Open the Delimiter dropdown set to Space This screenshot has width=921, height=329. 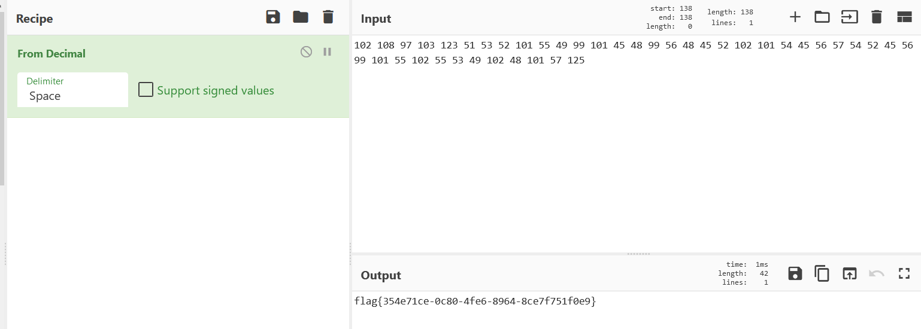pyautogui.click(x=72, y=90)
